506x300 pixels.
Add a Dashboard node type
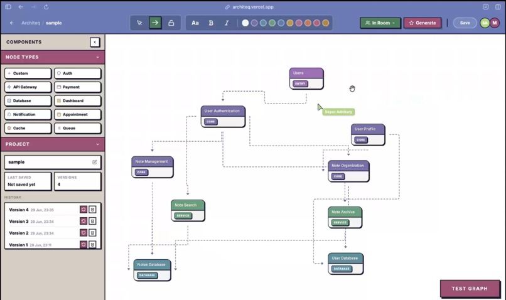pyautogui.click(x=78, y=100)
